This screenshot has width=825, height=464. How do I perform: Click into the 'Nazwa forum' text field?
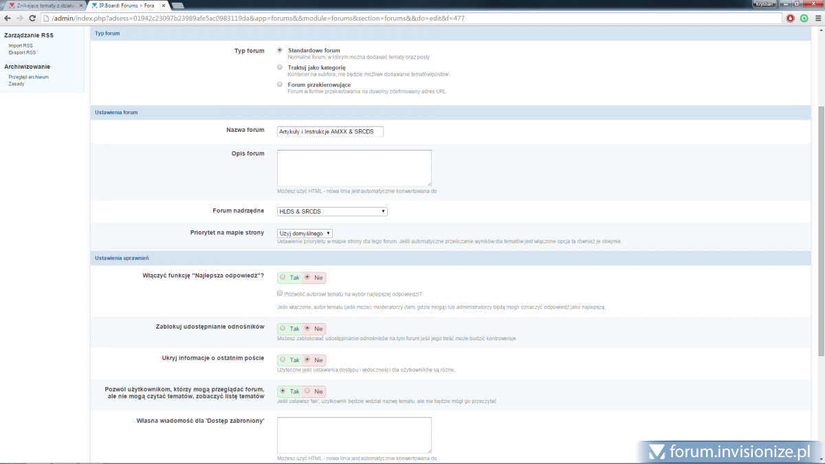pyautogui.click(x=330, y=131)
